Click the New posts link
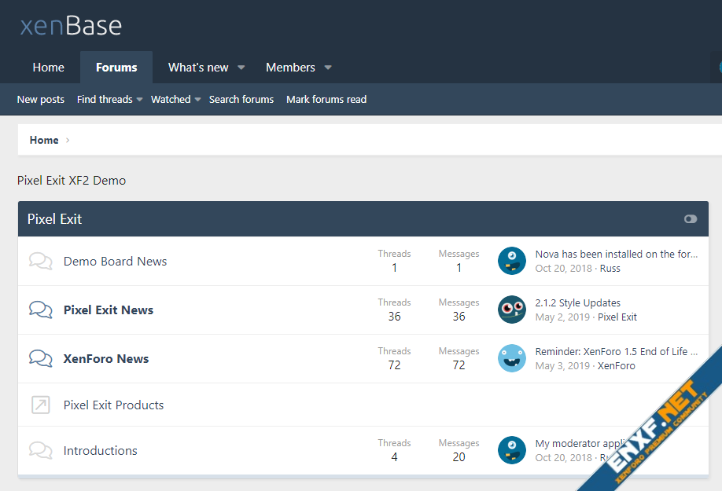 41,100
